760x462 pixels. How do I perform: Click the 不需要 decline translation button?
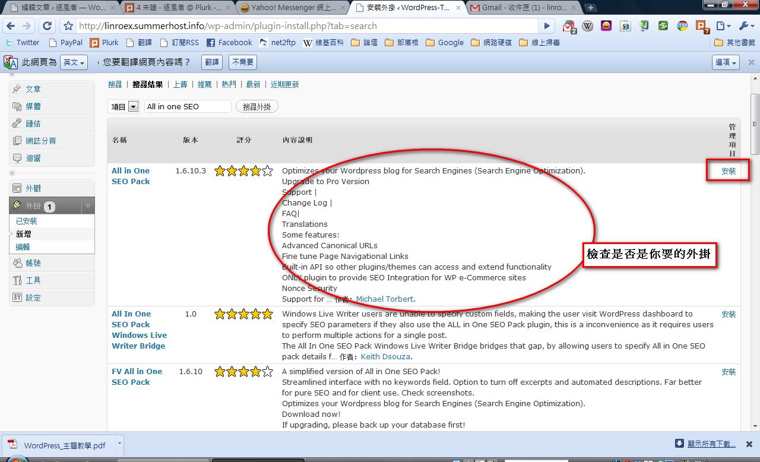[242, 62]
